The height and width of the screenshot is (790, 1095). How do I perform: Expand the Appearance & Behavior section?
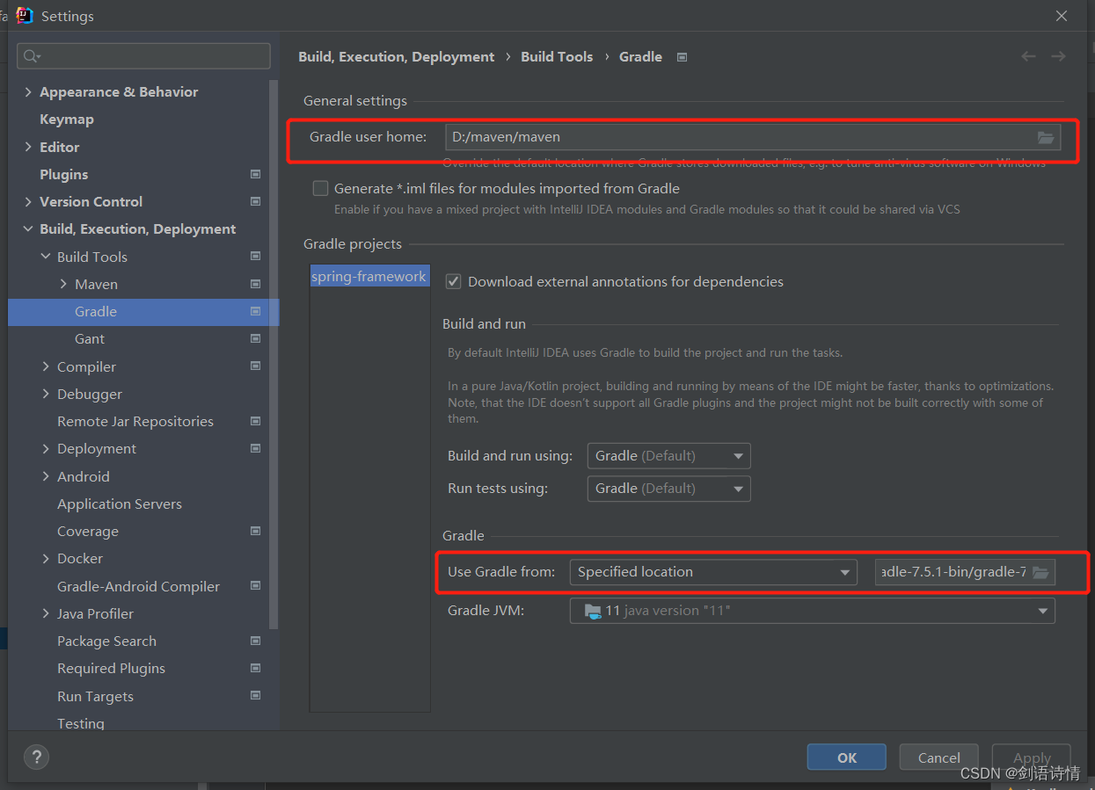click(28, 91)
